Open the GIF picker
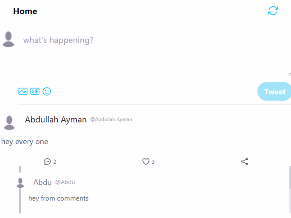 (x=35, y=91)
